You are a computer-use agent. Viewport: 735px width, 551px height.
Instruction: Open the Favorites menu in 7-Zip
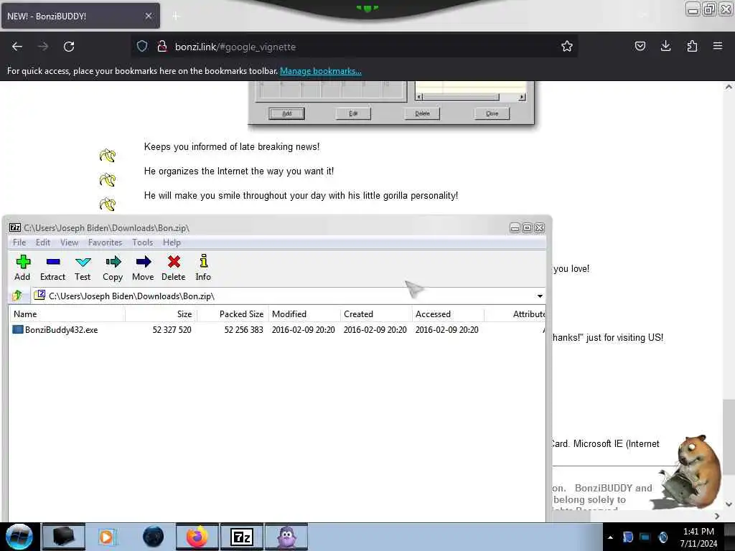tap(105, 242)
